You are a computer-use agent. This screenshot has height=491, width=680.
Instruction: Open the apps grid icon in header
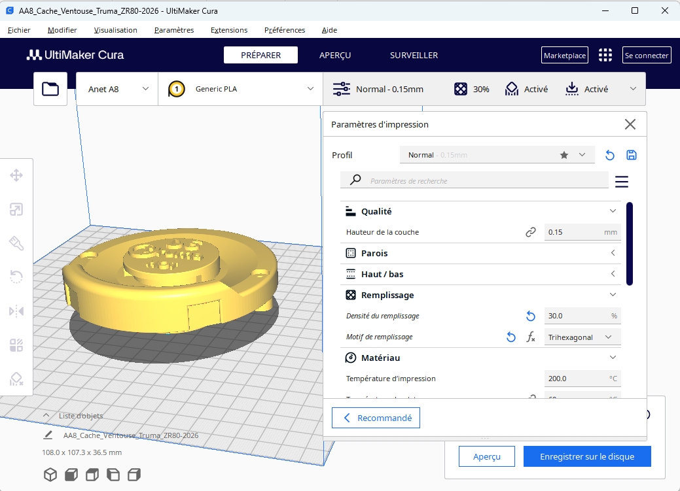605,56
